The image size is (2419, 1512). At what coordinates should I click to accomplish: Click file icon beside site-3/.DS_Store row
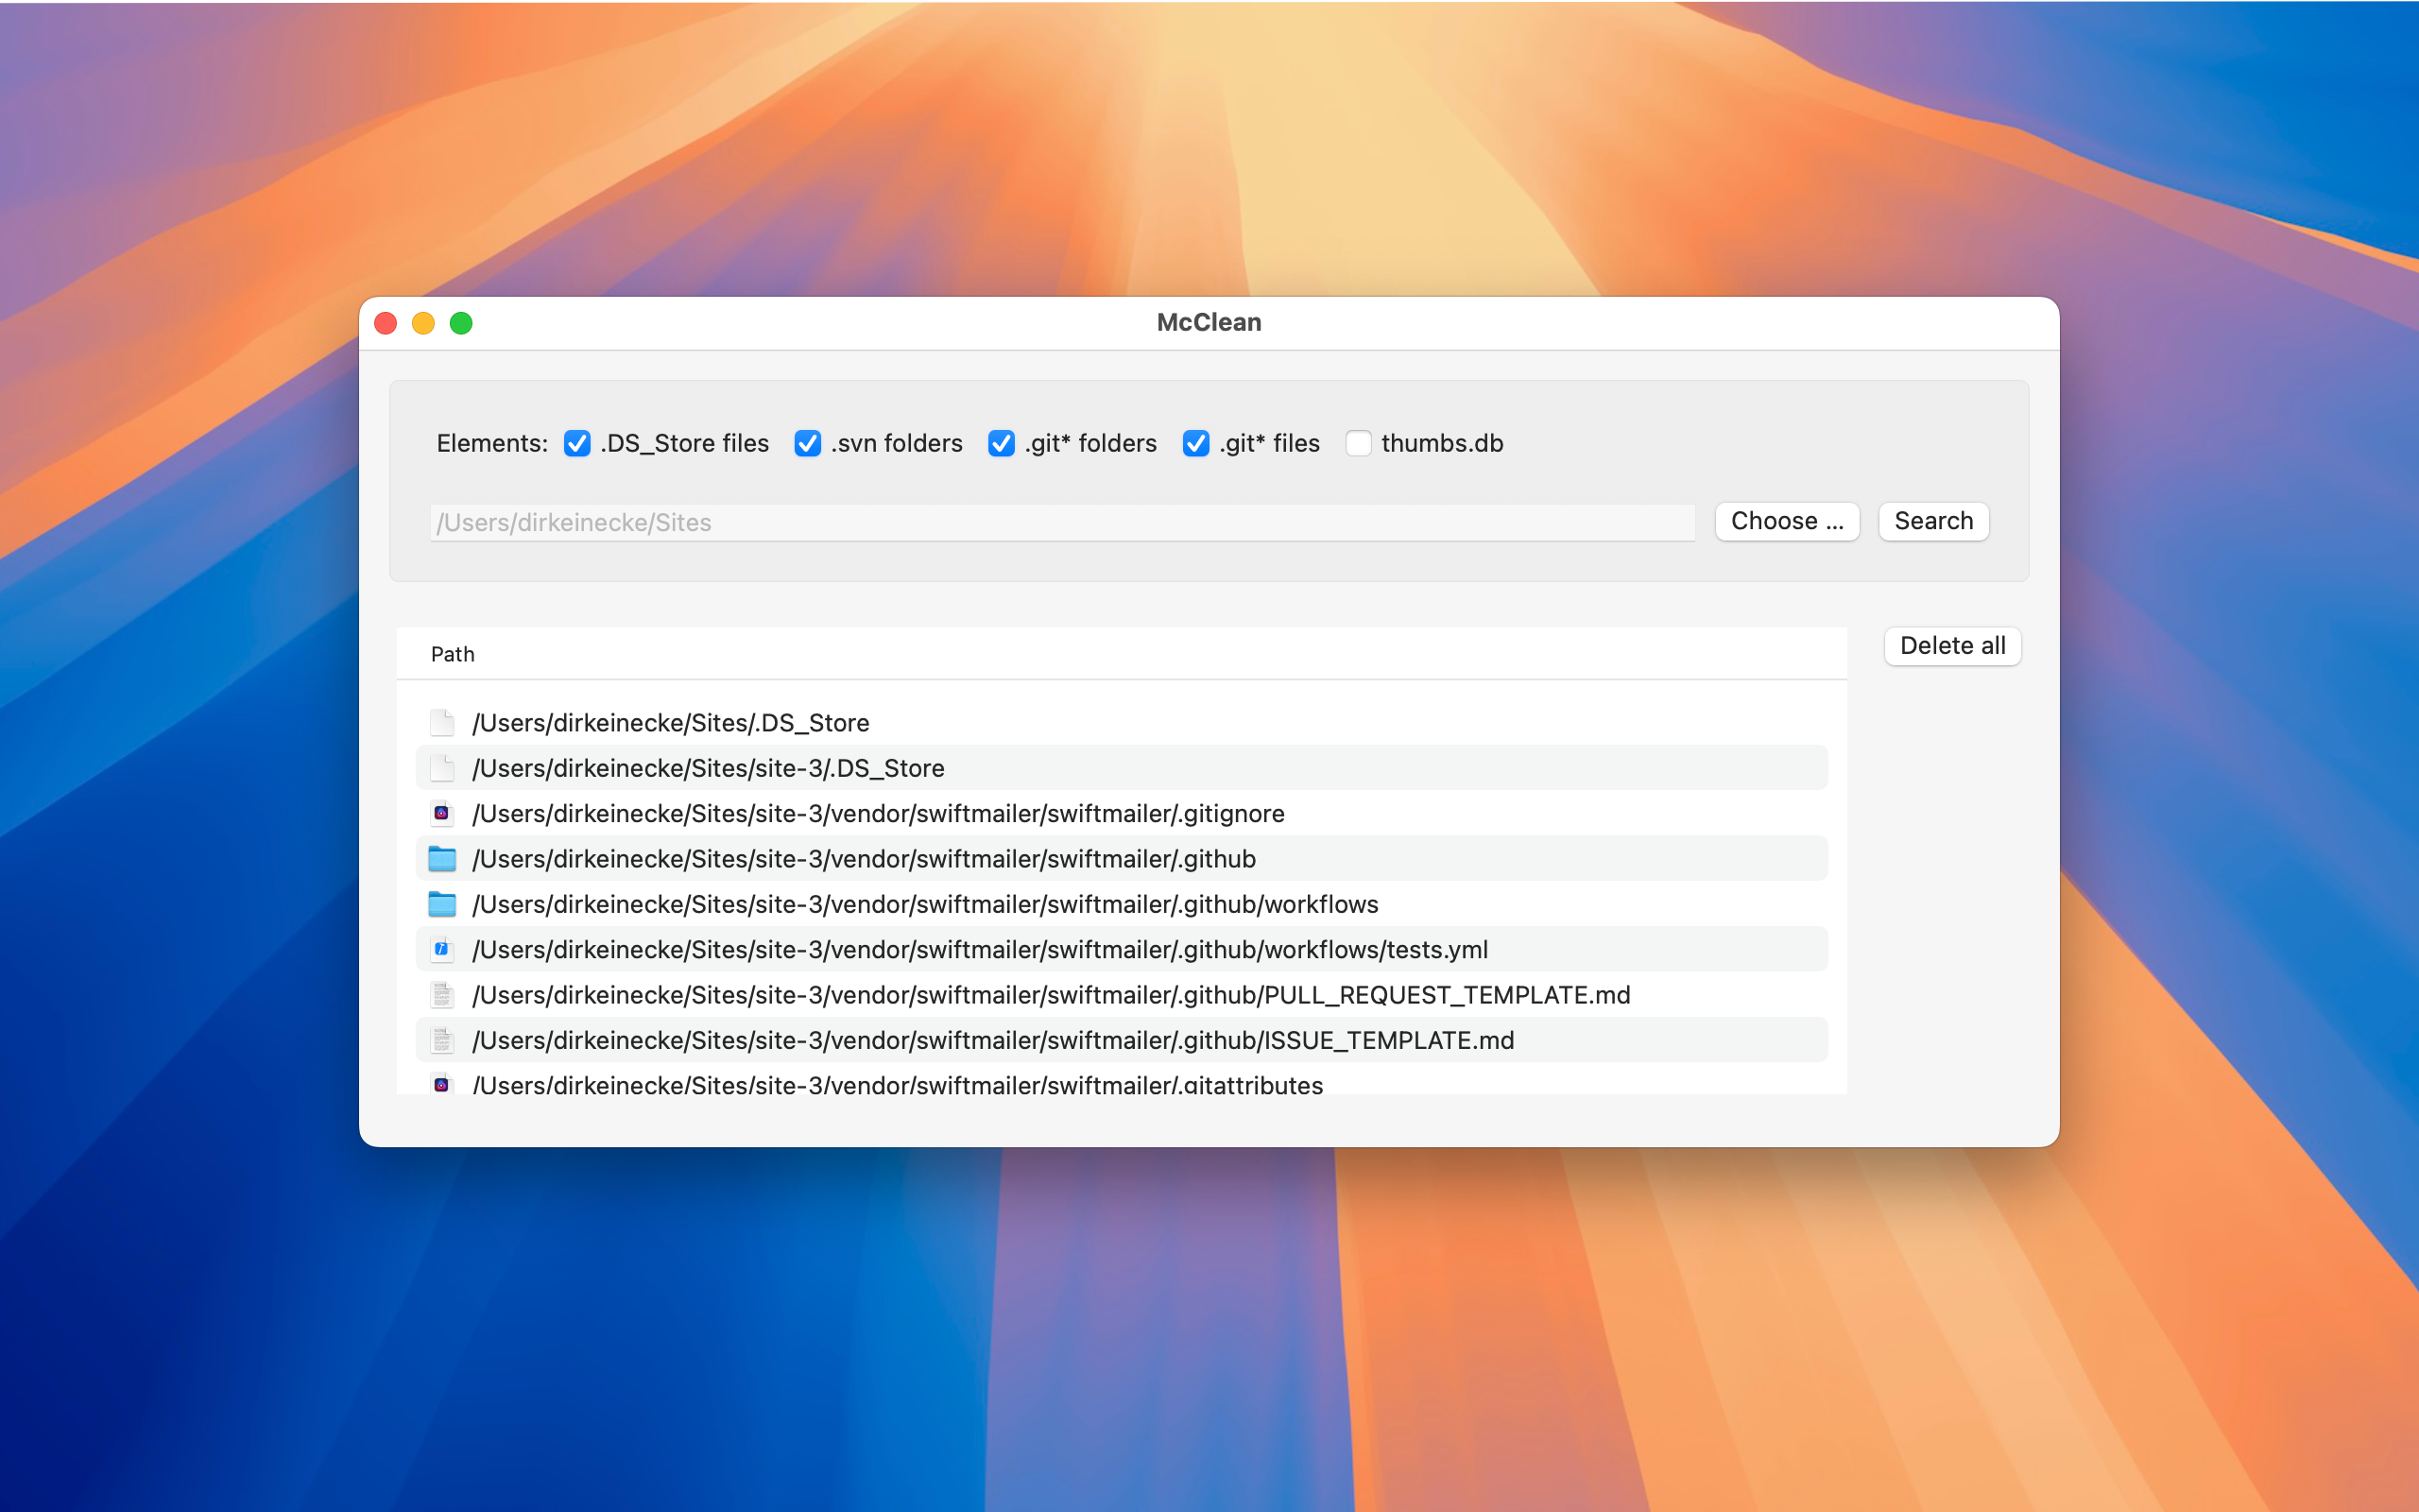pyautogui.click(x=442, y=768)
